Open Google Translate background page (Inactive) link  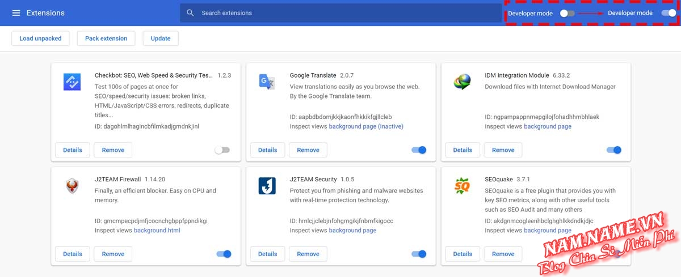coord(366,126)
